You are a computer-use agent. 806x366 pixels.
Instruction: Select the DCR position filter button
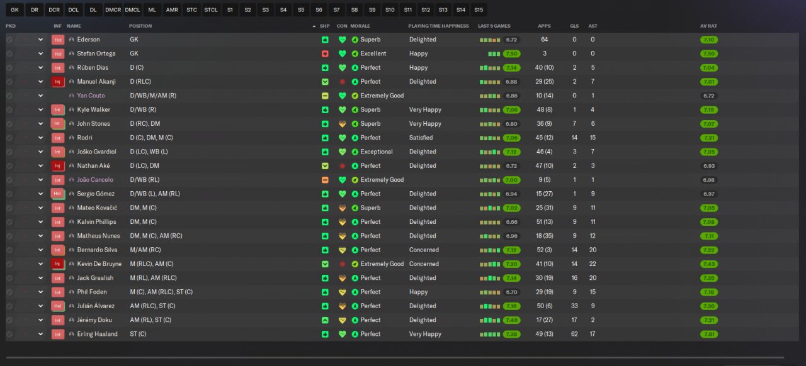[x=54, y=10]
